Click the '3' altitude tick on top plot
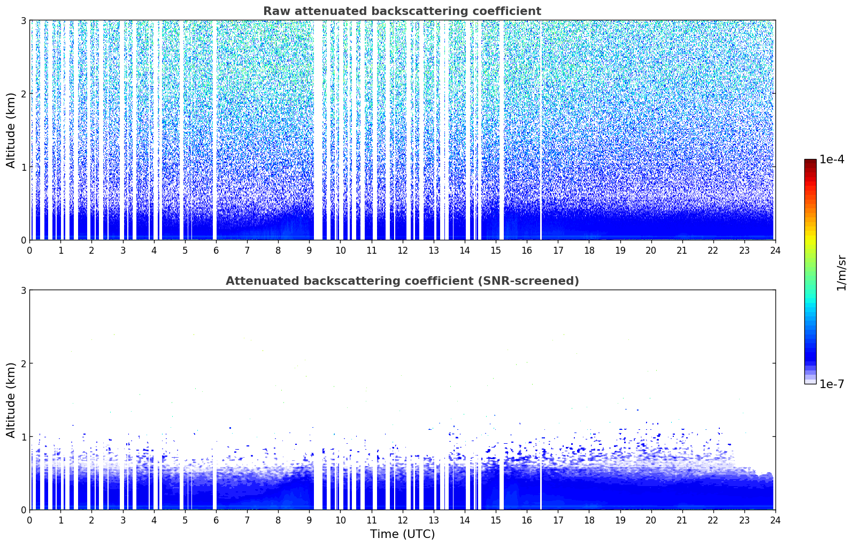Screen dimensions: 853x546 coord(23,20)
